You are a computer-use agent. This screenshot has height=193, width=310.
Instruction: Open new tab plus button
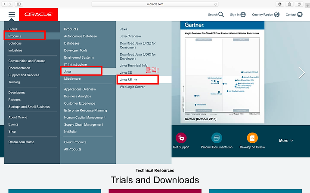coord(307,6)
